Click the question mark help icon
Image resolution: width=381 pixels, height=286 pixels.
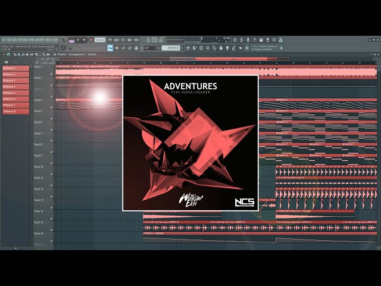(255, 40)
